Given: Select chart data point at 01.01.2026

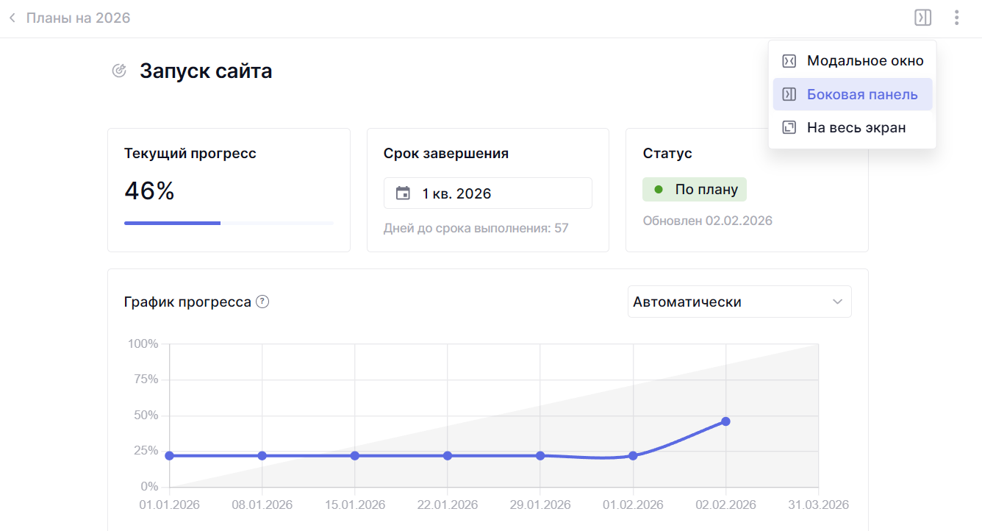Looking at the screenshot, I should (170, 456).
